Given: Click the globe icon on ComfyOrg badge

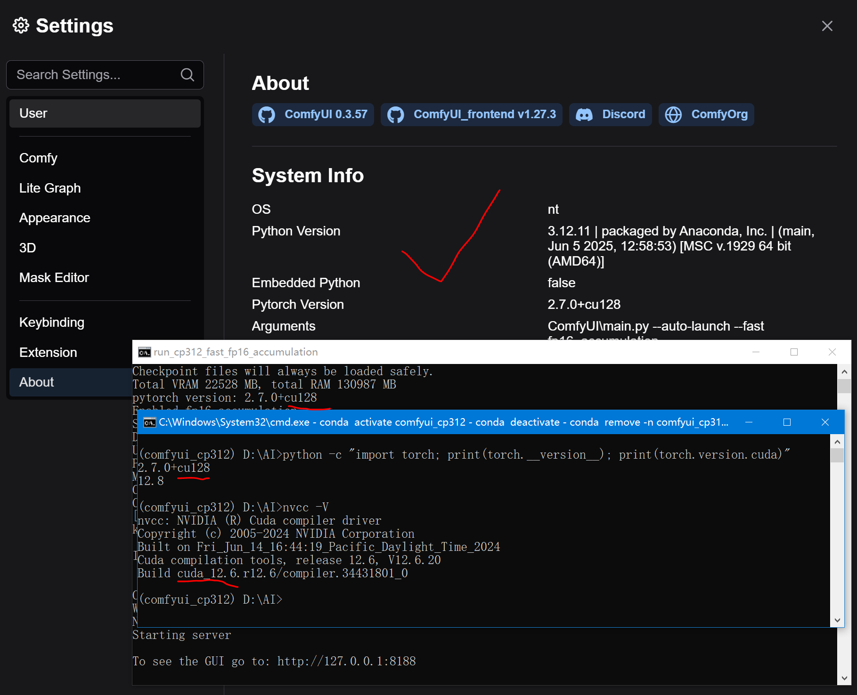Looking at the screenshot, I should [673, 114].
